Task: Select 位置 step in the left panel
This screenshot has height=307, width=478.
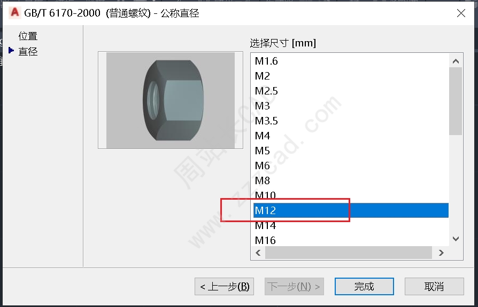Action: [28, 36]
